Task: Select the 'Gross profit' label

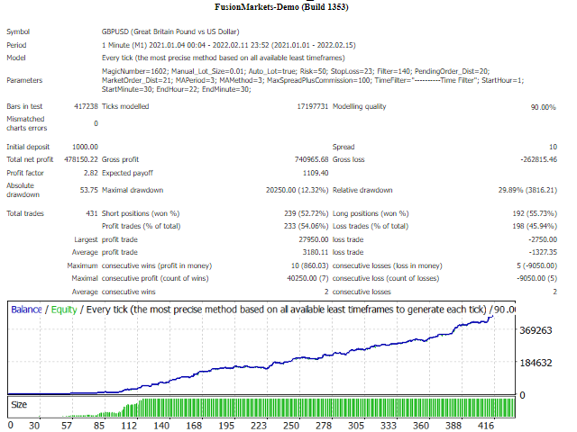Action: [120, 159]
